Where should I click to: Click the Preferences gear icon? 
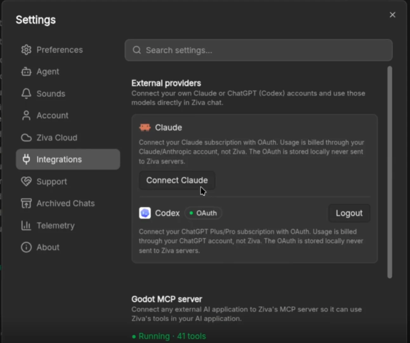coord(26,50)
